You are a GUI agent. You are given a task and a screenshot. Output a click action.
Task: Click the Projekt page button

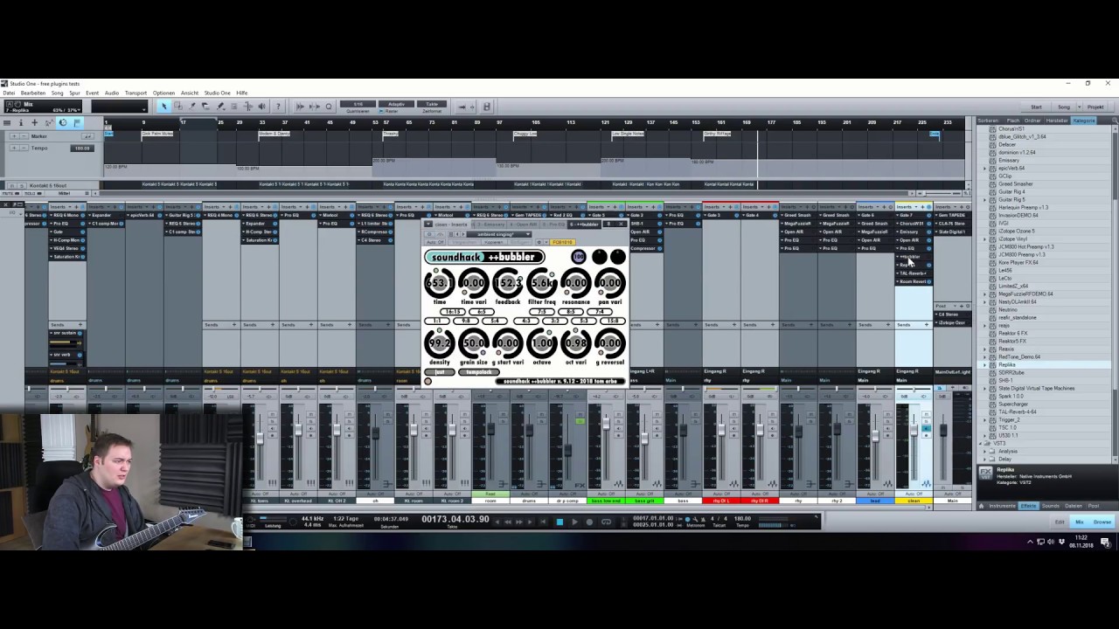point(1095,107)
